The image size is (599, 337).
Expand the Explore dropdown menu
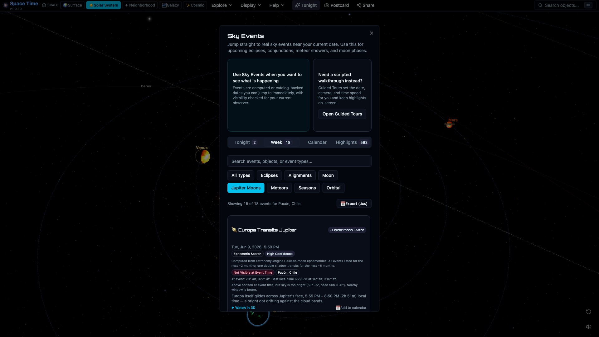[222, 5]
